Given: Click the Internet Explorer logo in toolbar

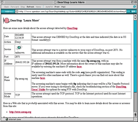Looking at the screenshot, I should [x=134, y=7].
